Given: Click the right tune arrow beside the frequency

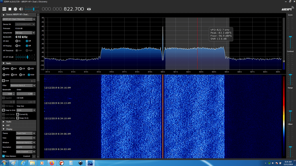Looking at the screenshot, I should click(x=90, y=9).
